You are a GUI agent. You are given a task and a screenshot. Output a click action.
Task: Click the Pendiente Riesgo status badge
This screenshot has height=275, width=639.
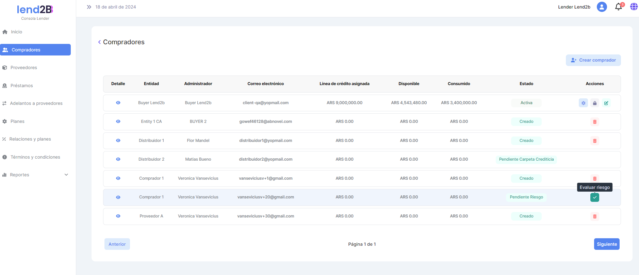pyautogui.click(x=526, y=197)
